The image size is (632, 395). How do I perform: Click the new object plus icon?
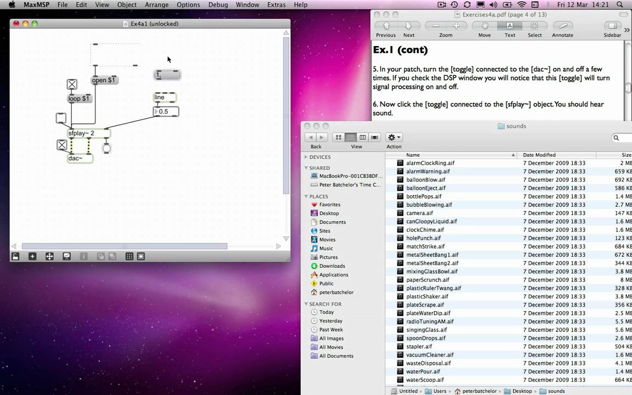coord(32,256)
